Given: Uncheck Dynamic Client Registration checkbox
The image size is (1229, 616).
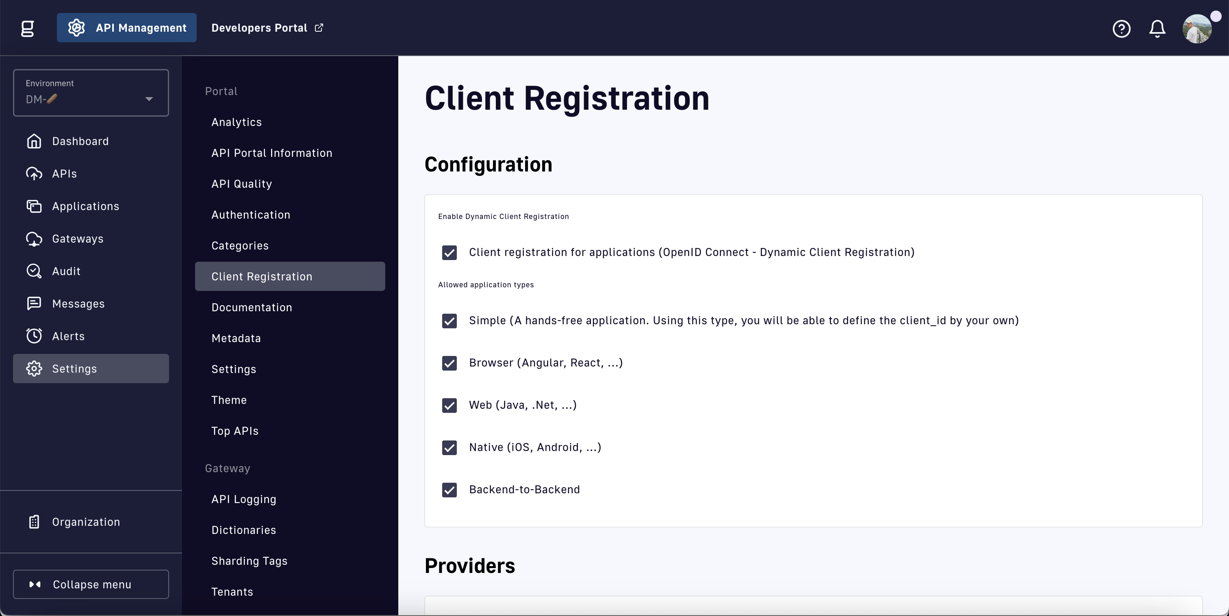Looking at the screenshot, I should point(449,252).
